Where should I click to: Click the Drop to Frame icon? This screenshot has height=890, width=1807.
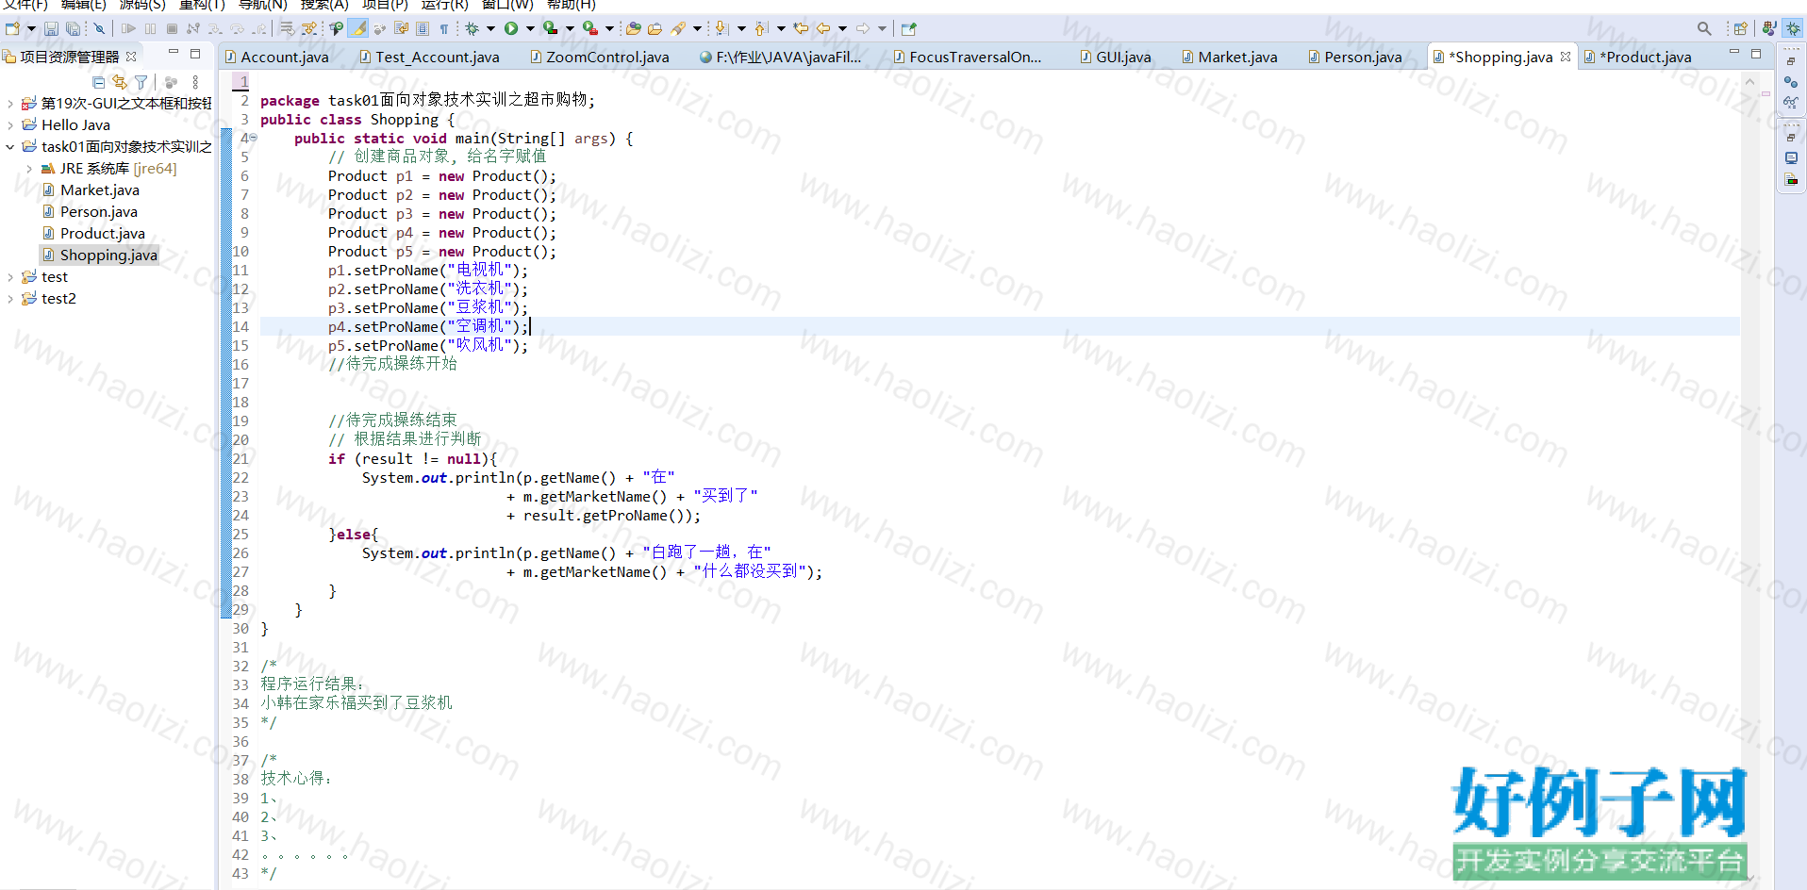point(287,28)
